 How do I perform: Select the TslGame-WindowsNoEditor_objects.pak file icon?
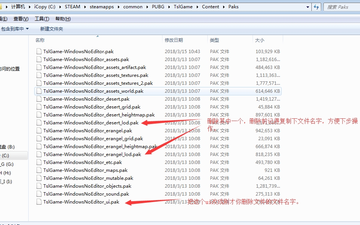(39, 186)
